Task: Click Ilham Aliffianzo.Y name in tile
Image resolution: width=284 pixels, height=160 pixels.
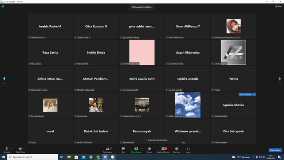Action: (x=188, y=26)
